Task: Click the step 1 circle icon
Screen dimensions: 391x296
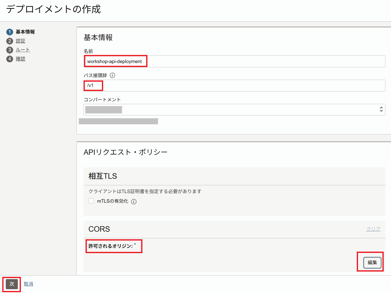Action: point(10,32)
